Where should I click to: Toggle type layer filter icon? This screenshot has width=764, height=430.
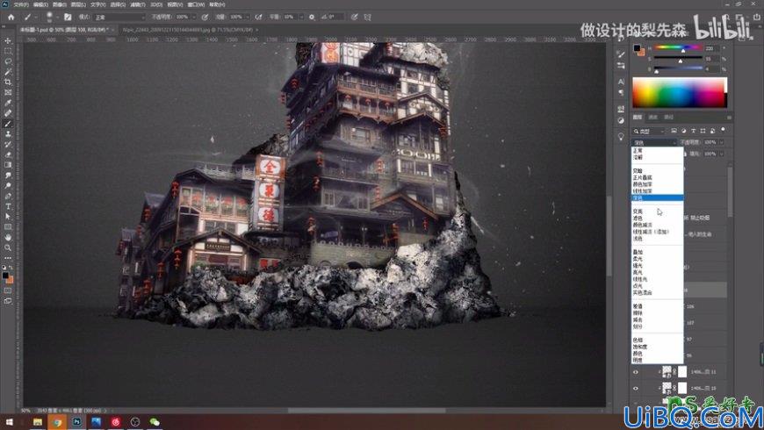coord(693,131)
